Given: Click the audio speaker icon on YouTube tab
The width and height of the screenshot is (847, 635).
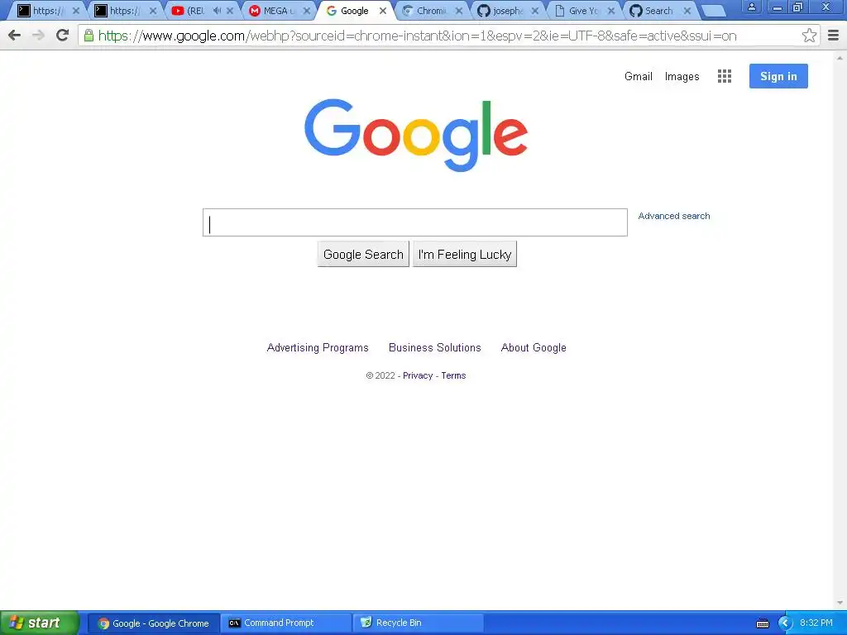Looking at the screenshot, I should click(x=218, y=10).
